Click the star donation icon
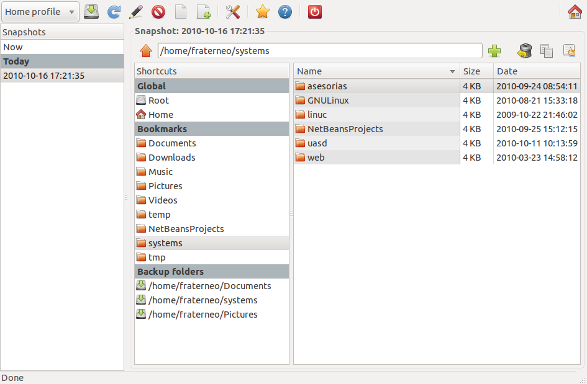The height and width of the screenshot is (384, 587). [262, 12]
